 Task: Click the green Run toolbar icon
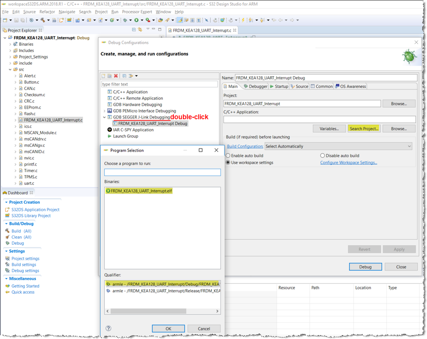(x=136, y=20)
